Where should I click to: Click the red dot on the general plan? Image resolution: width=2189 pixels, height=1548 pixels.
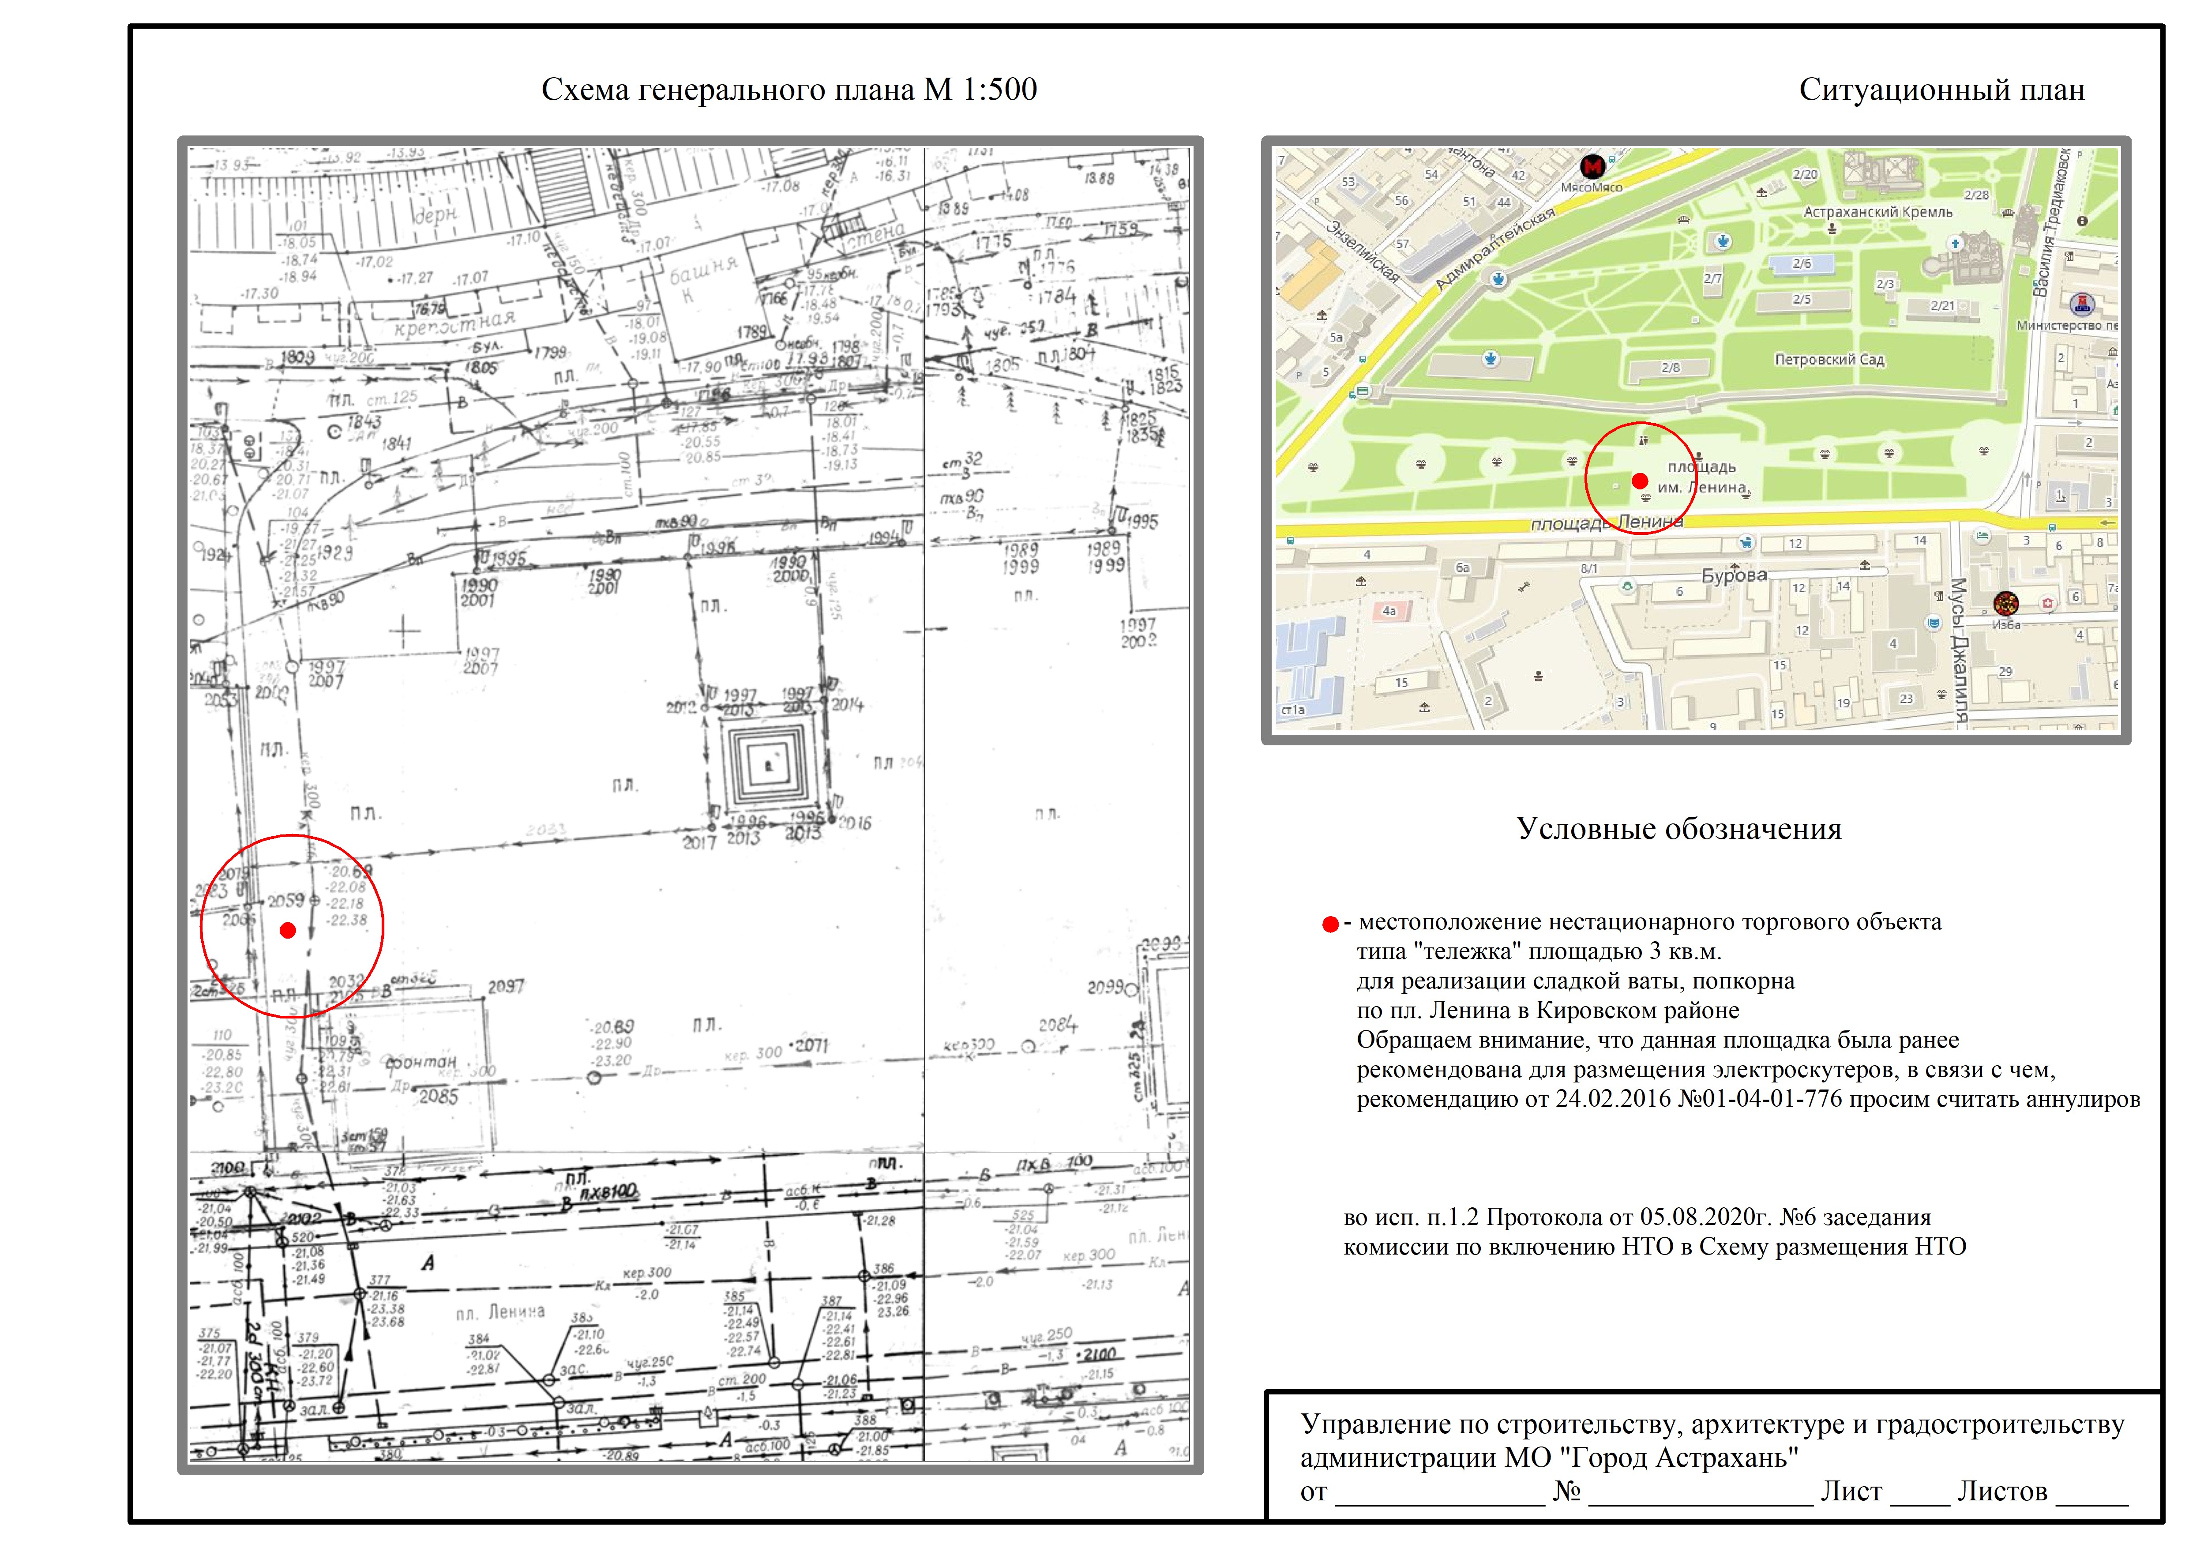288,929
